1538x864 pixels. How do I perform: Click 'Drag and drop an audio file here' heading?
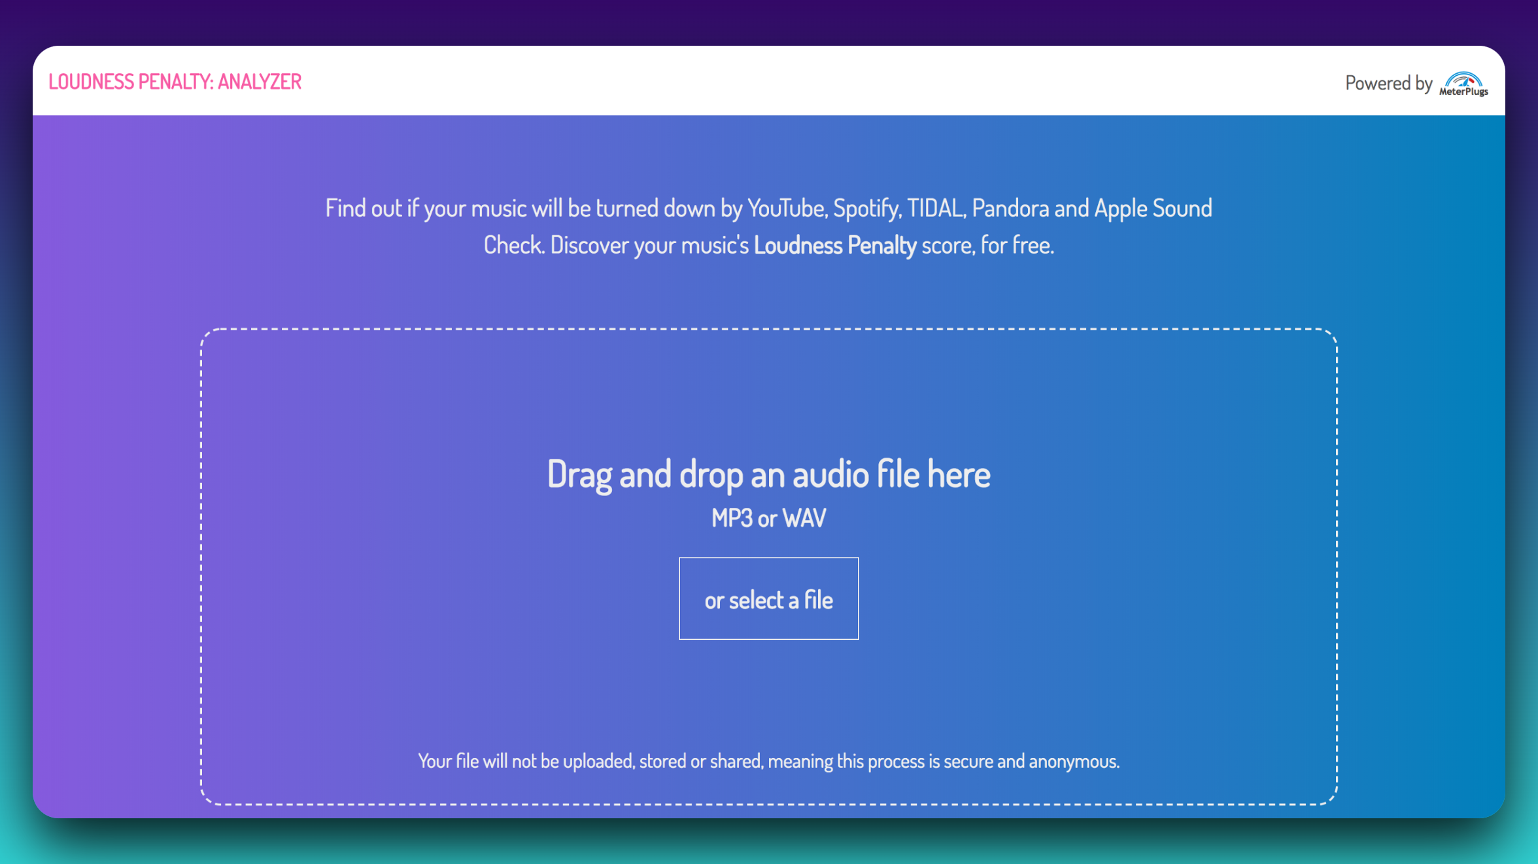(768, 474)
